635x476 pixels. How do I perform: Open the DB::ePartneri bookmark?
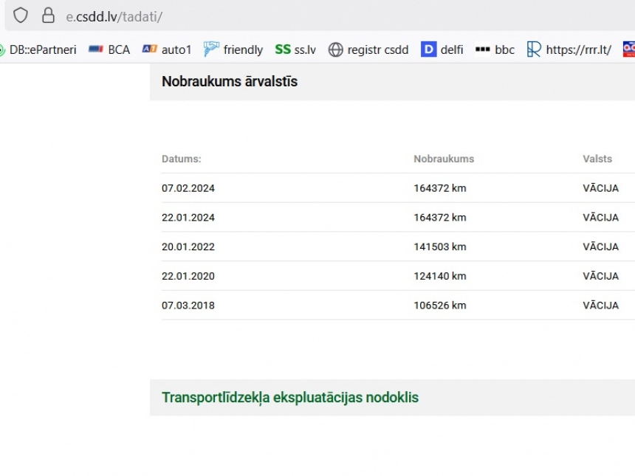click(x=38, y=49)
